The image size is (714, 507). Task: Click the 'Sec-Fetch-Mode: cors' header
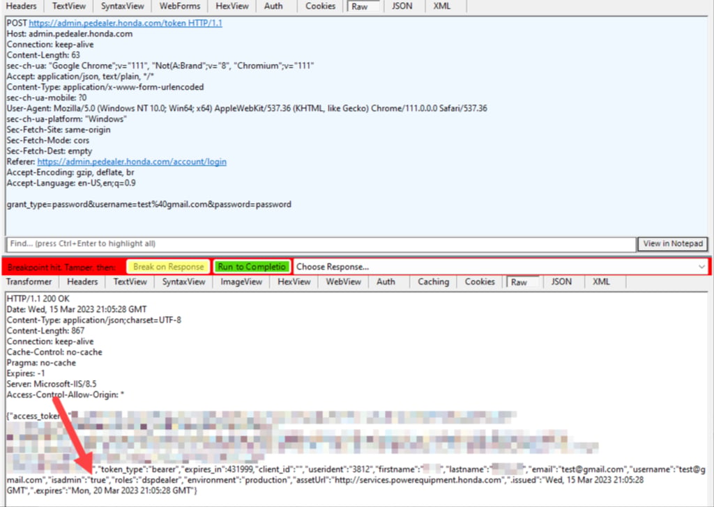(x=48, y=141)
